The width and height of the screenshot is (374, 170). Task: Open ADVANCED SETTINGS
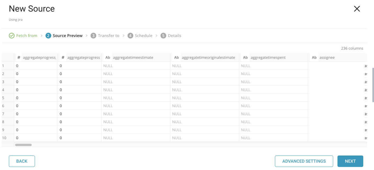coord(304,161)
